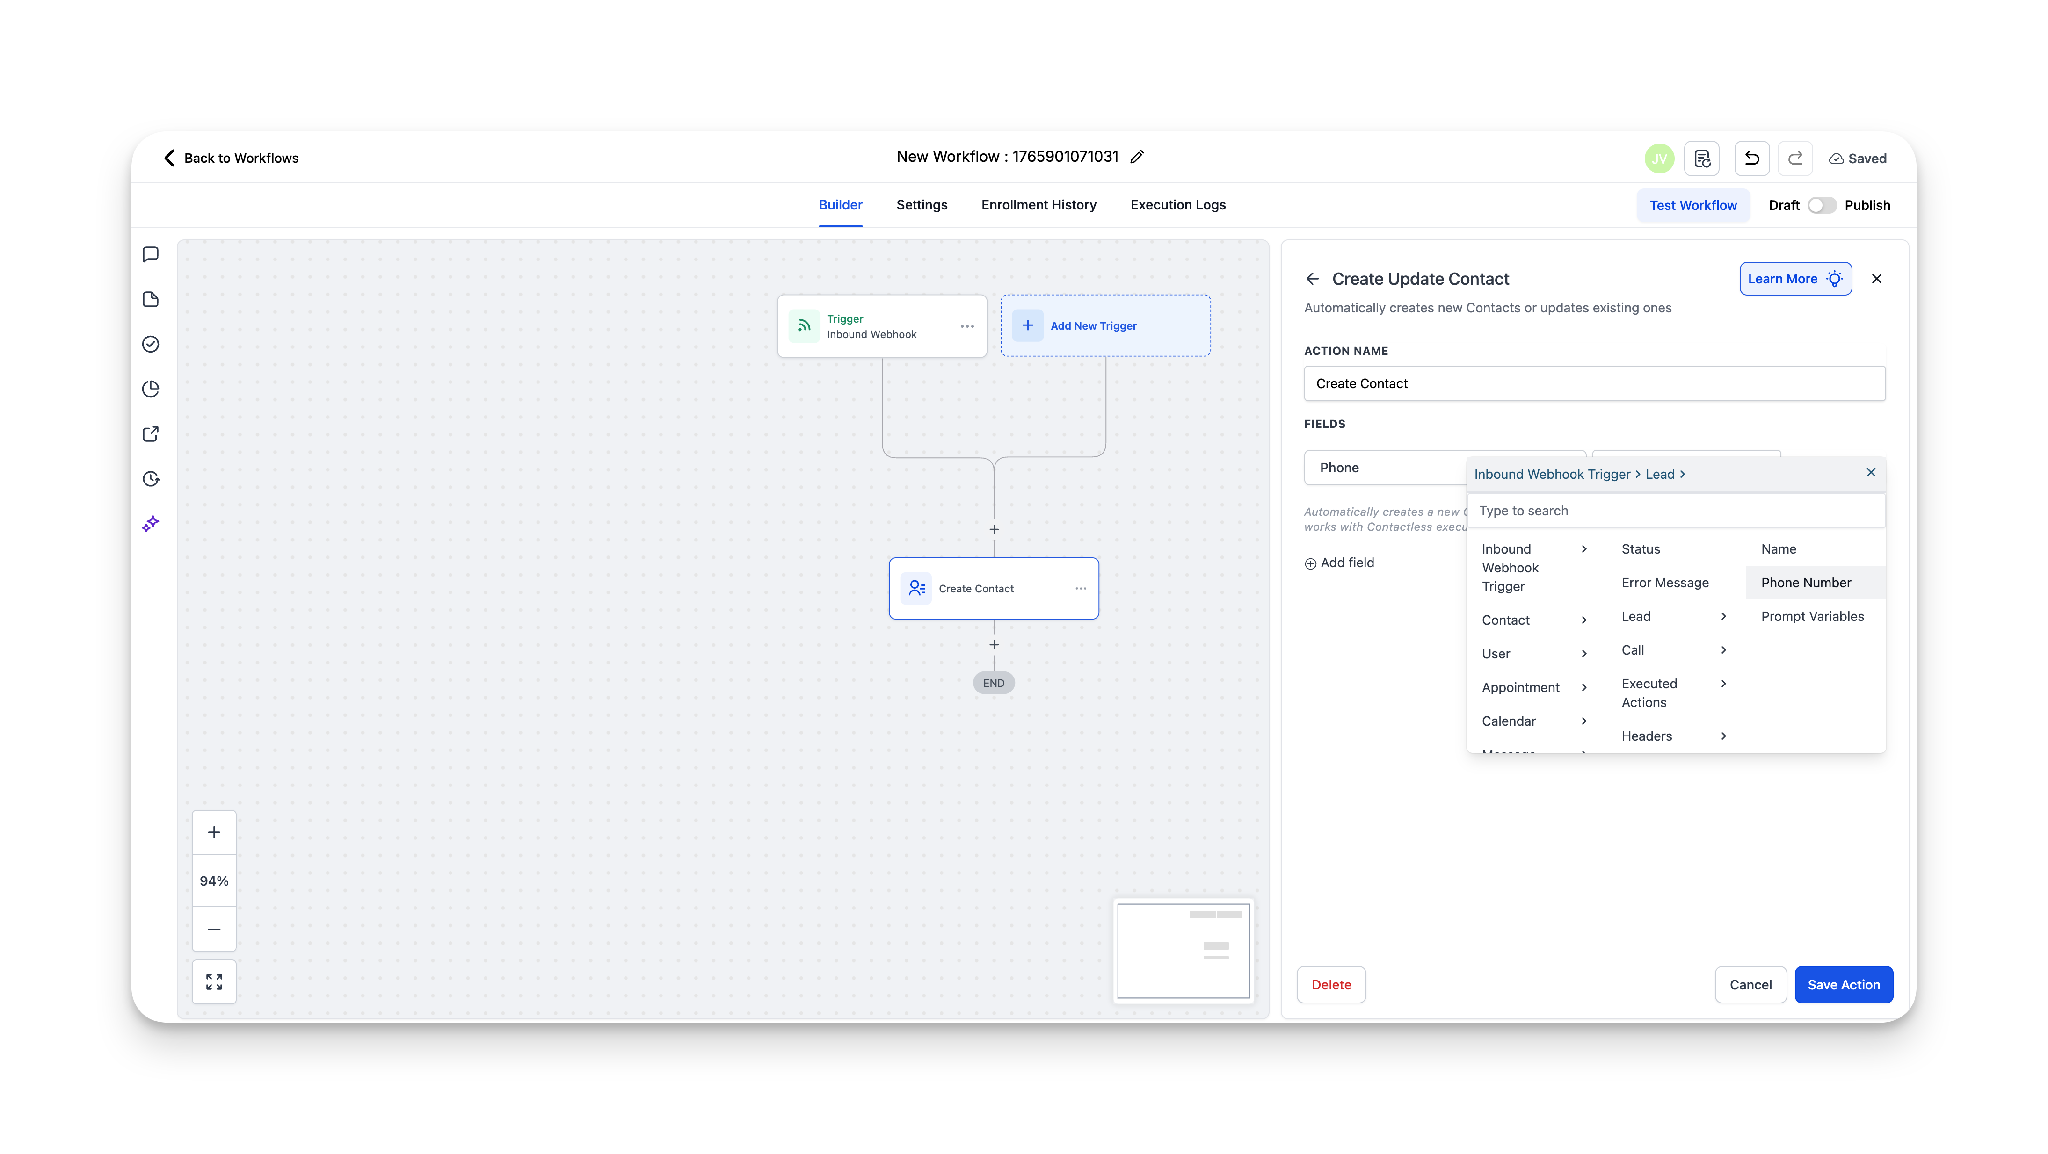Click the back arrow beside Create Update Contact
2048x1154 pixels.
click(x=1312, y=279)
